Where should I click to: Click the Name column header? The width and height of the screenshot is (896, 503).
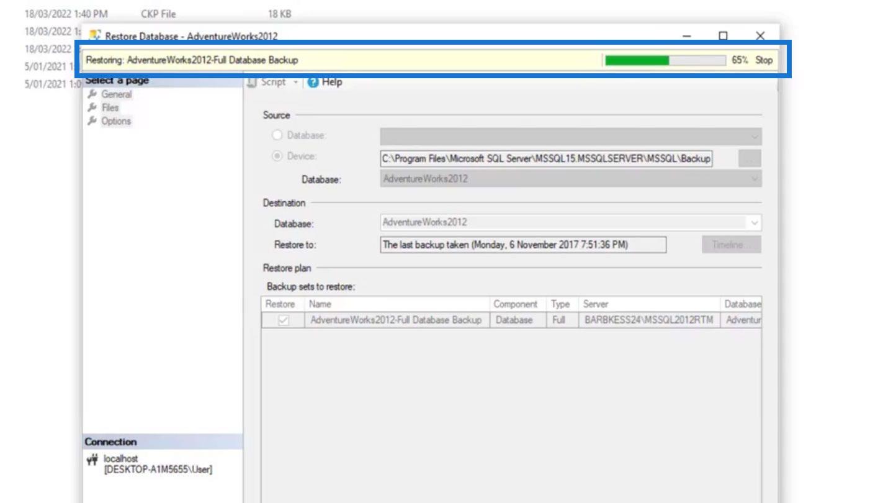[396, 304]
